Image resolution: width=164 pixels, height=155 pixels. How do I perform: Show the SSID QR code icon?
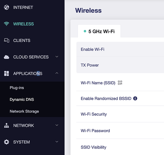120,83
